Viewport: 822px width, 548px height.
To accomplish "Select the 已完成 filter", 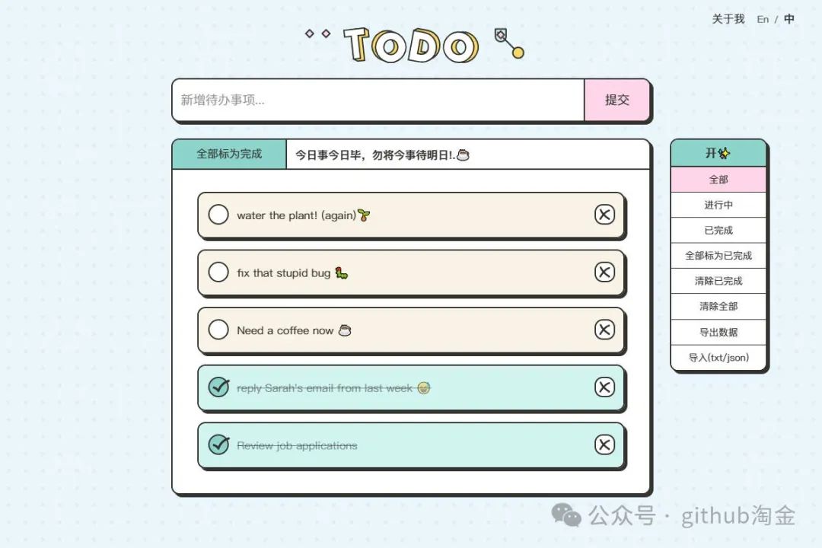I will point(718,230).
